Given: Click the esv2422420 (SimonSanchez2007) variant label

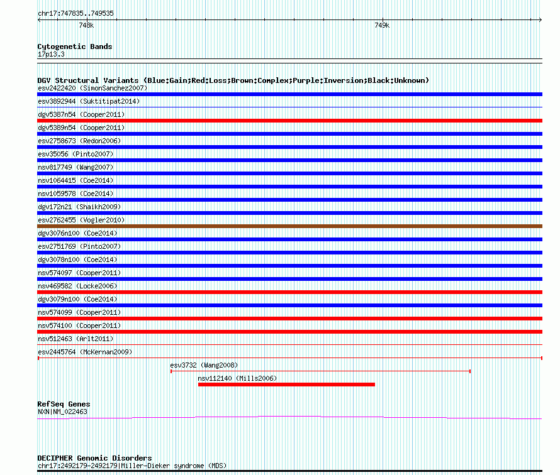Looking at the screenshot, I should click(92, 88).
